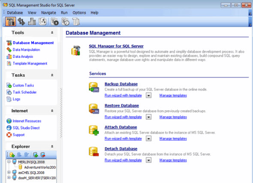Open Internet Resources in the sidebar

point(27,121)
